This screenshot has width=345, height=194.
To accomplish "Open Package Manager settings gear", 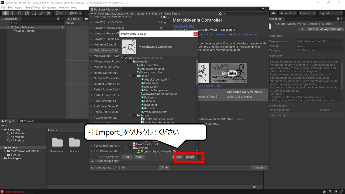I will pos(220,13).
